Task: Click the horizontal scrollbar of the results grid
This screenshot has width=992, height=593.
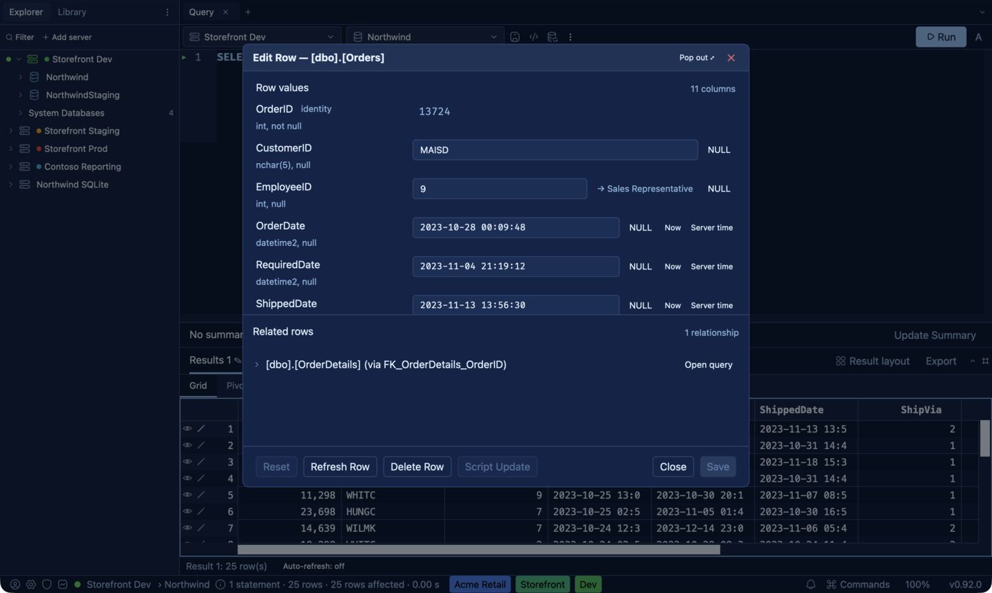Action: click(x=479, y=550)
